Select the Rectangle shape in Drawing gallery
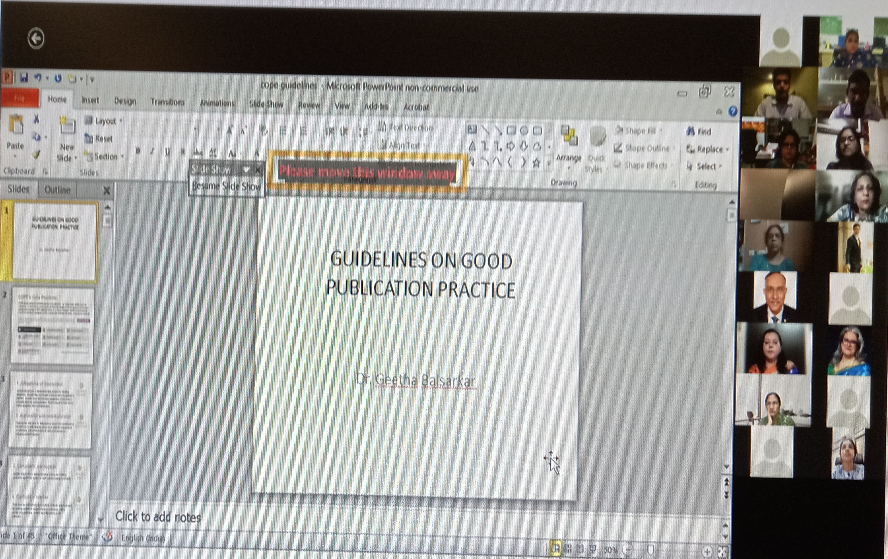Screen dimensions: 888x559 (x=511, y=130)
